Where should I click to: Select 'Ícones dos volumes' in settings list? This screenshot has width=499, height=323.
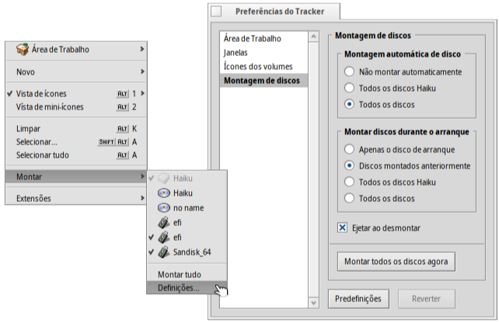[259, 66]
